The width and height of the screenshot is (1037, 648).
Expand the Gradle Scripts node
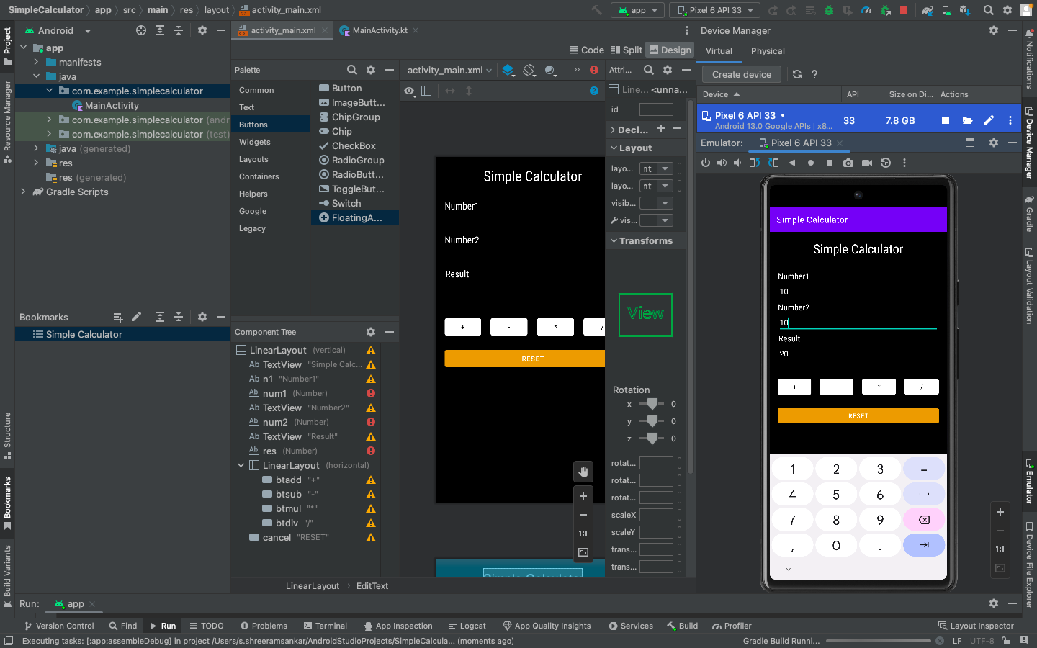[23, 192]
